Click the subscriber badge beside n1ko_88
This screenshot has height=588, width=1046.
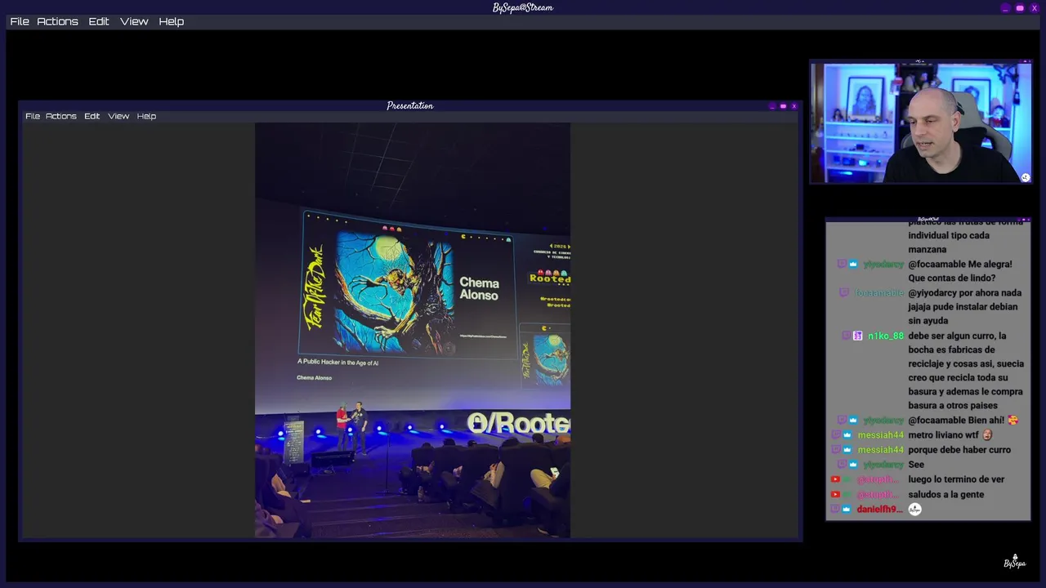(858, 336)
